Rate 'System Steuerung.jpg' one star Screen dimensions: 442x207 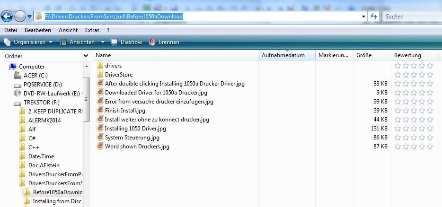click(398, 138)
